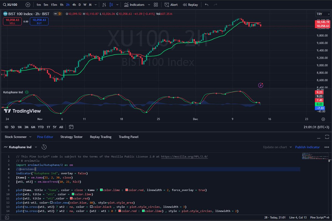Choose the 4h timeframe
This screenshot has height=221, width=332.
[x=74, y=5]
